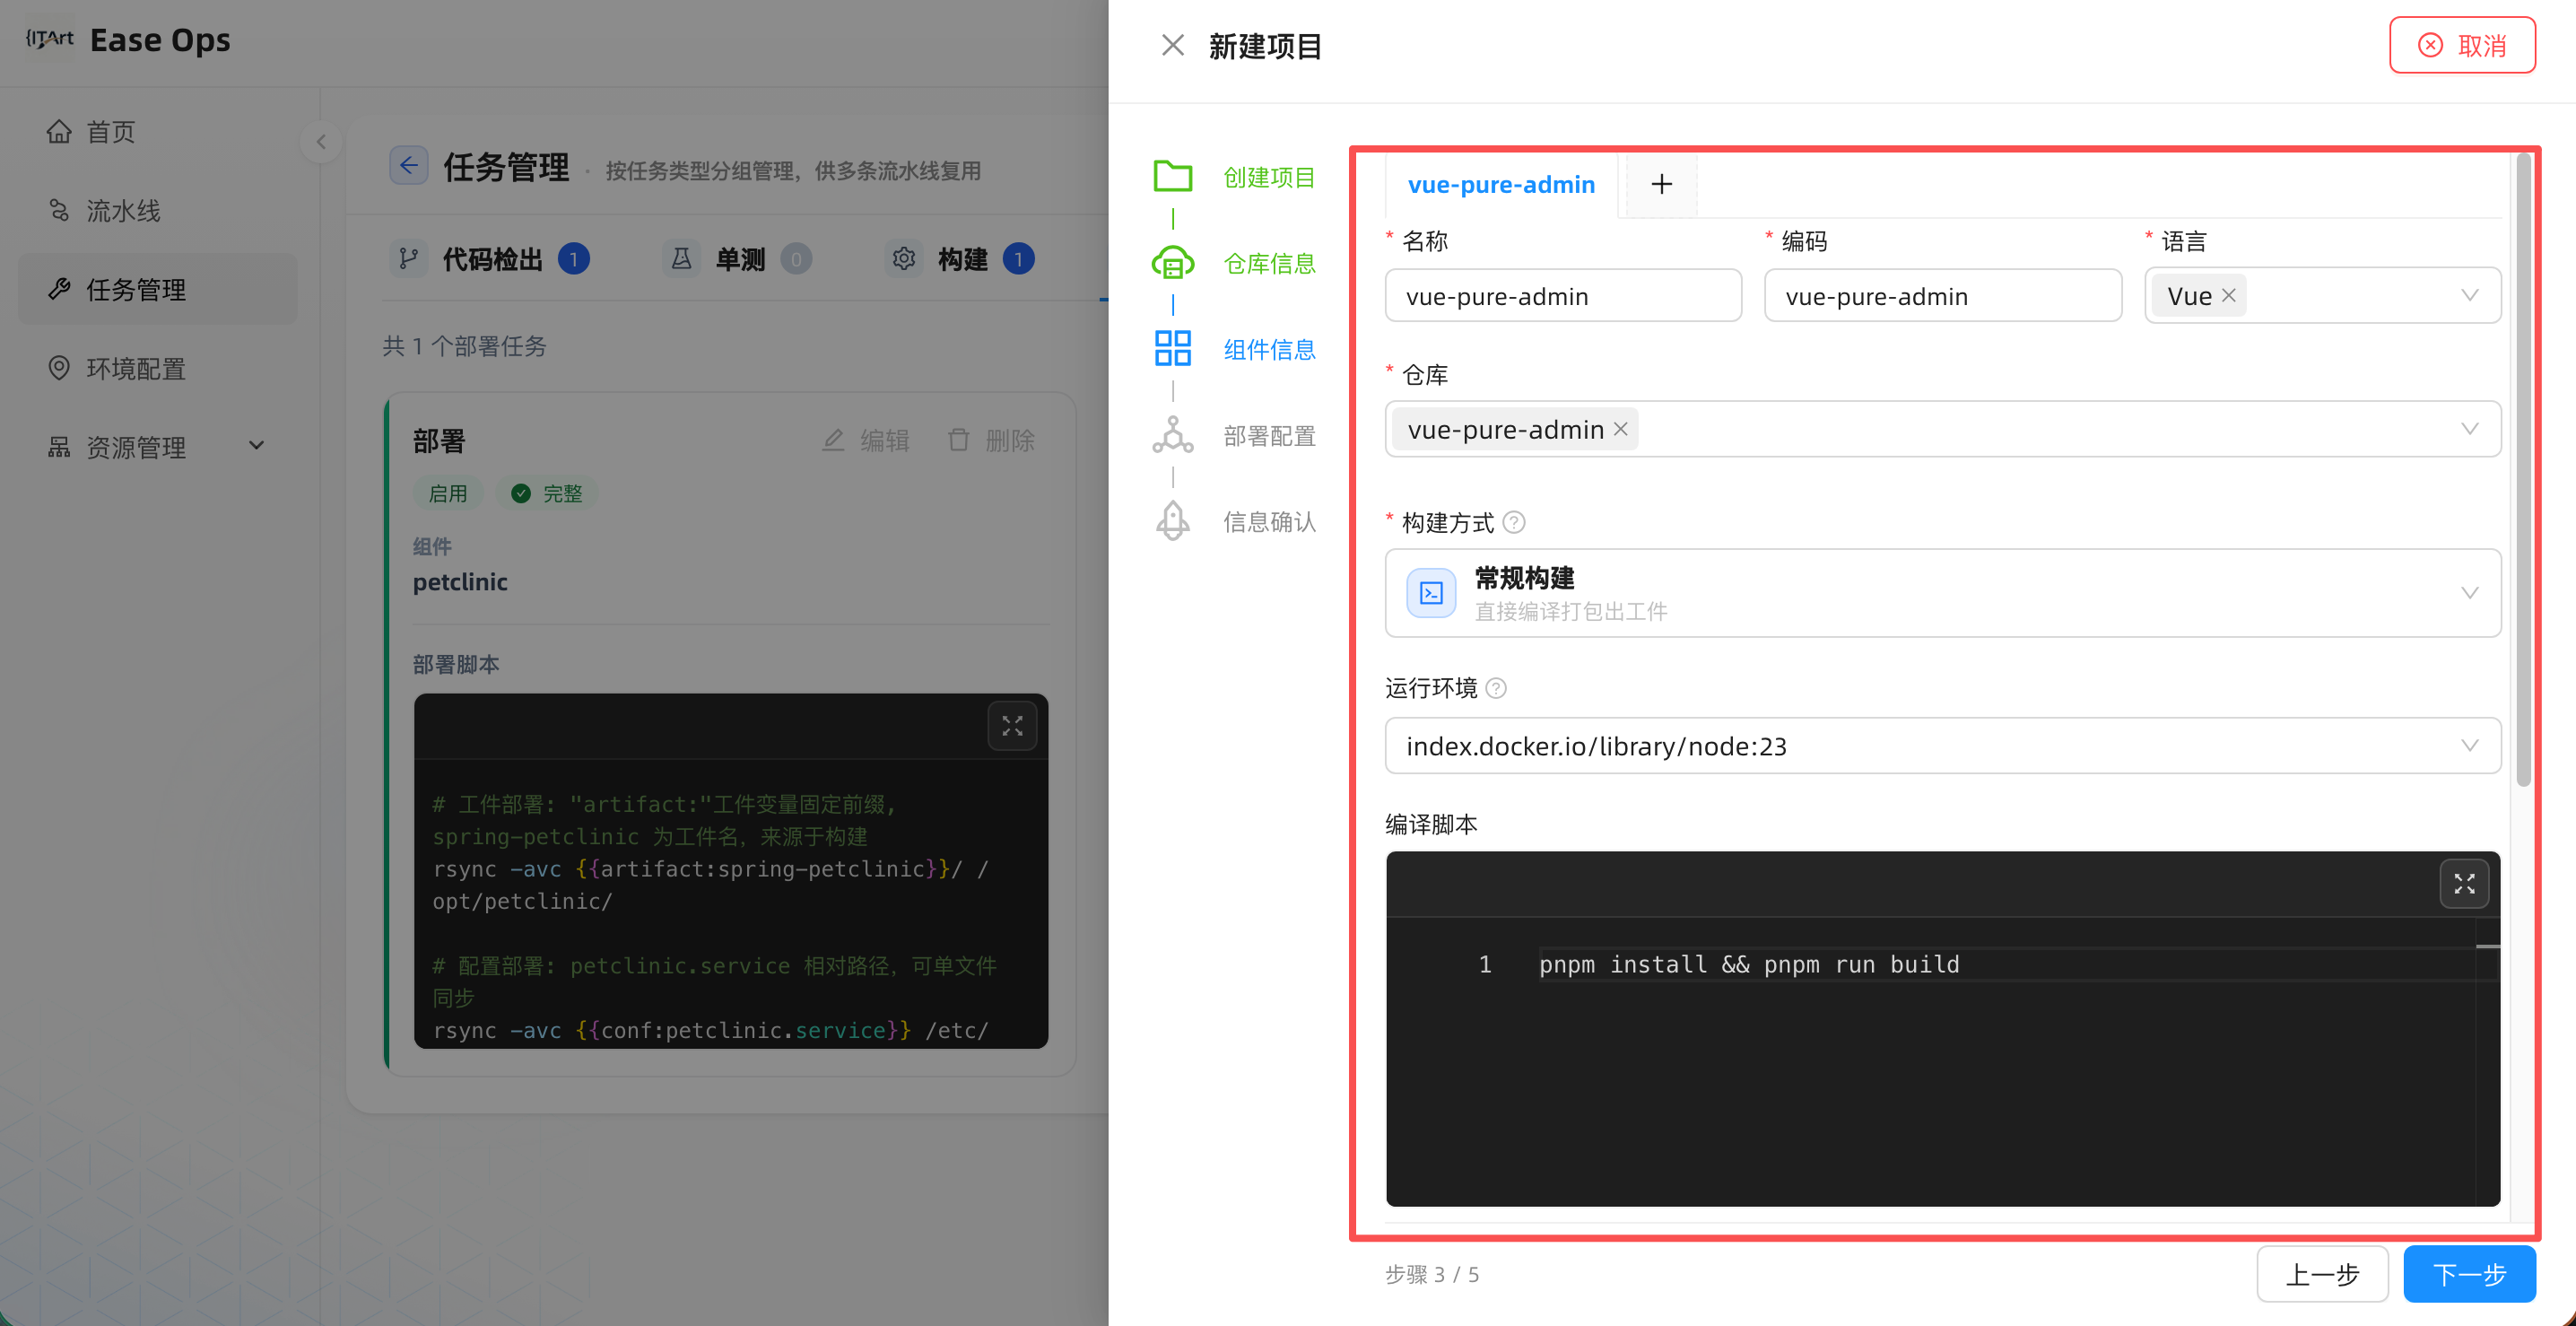Select the 信息确认 step label
2576x1326 pixels.
[1269, 522]
